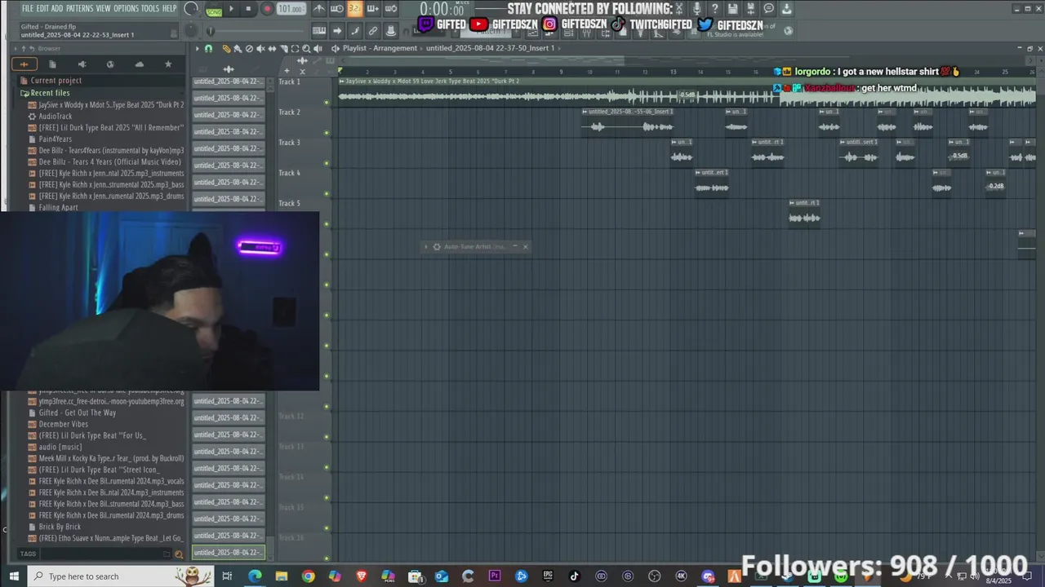Screen dimensions: 1045x587
Task: Mute Track 5 with its green dot
Action: (x=327, y=224)
